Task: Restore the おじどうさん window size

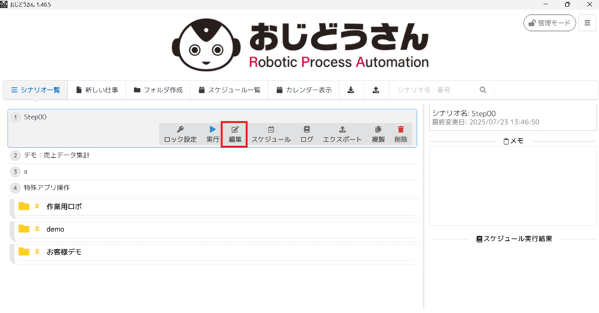Action: pos(567,5)
